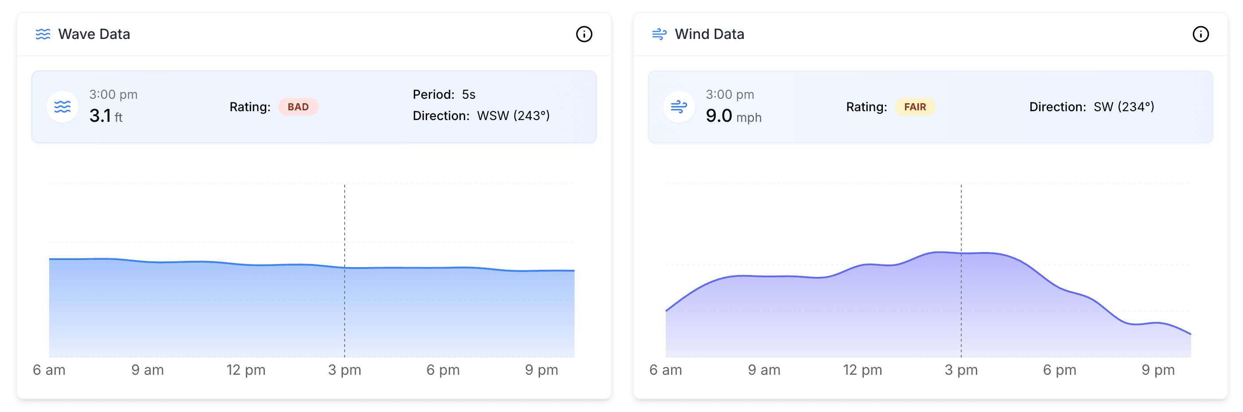The height and width of the screenshot is (412, 1243).
Task: Click the circular waves icon in wave summary
Action: [62, 106]
